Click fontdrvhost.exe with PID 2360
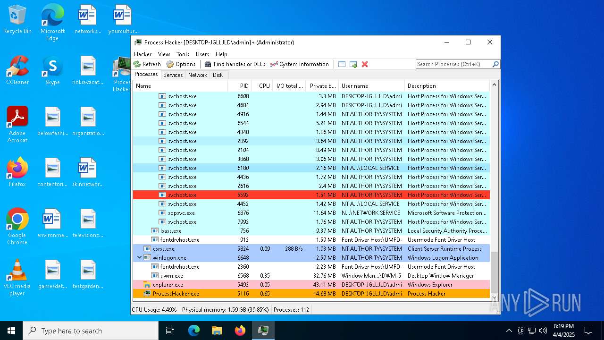 311,267
